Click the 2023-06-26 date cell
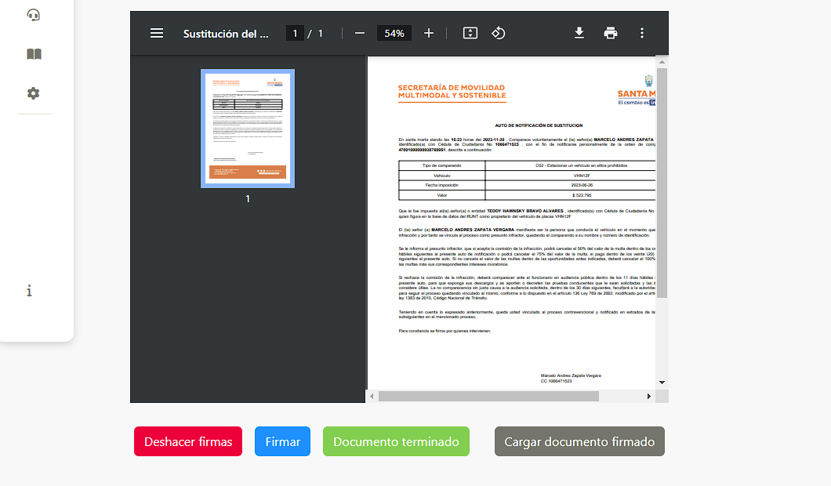The width and height of the screenshot is (831, 486). (x=582, y=186)
